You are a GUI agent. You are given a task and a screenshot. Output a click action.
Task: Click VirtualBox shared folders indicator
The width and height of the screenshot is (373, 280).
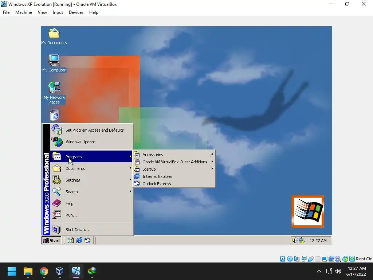pos(317,259)
